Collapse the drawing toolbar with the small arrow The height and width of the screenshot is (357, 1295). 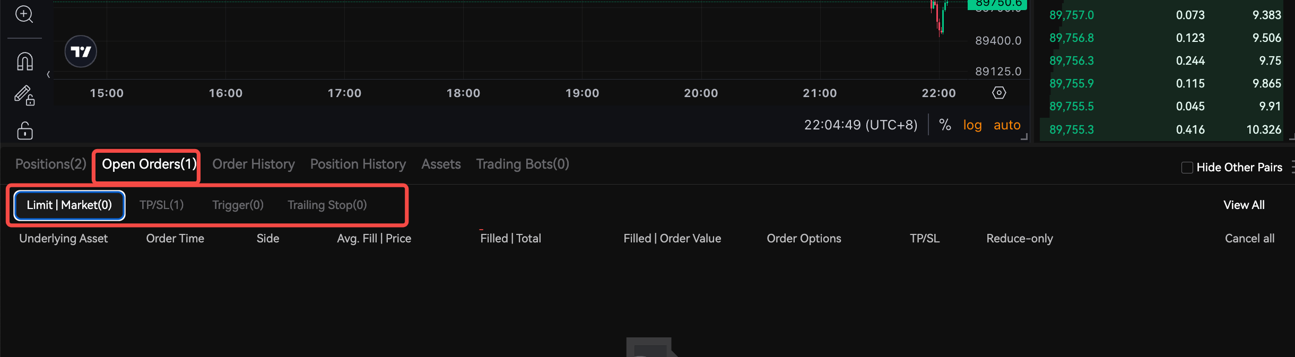pyautogui.click(x=48, y=74)
